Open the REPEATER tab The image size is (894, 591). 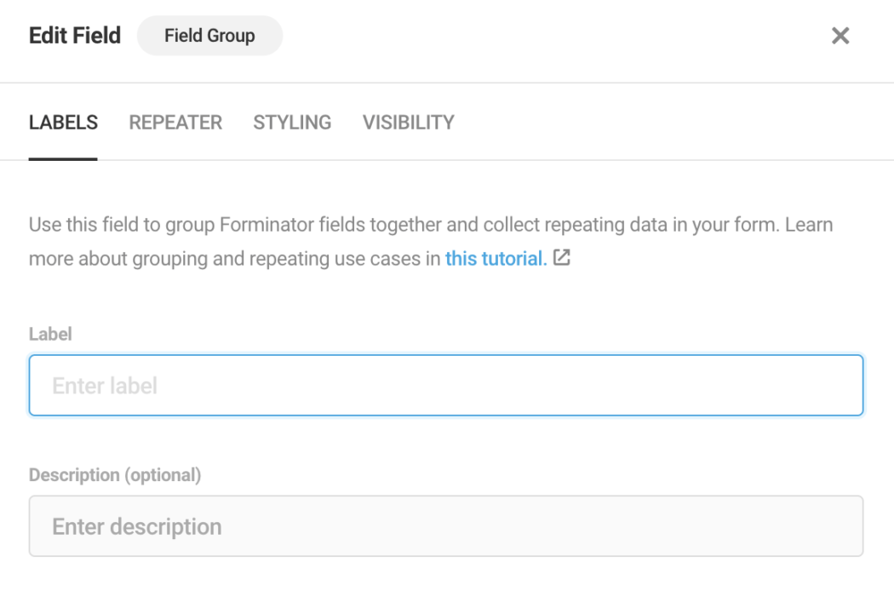point(175,123)
